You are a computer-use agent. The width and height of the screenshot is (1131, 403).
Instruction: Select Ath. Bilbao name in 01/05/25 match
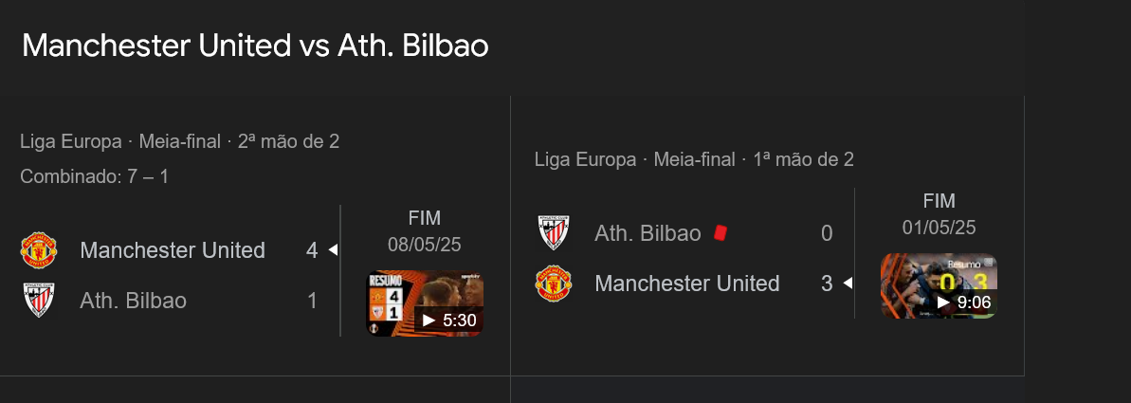point(648,233)
